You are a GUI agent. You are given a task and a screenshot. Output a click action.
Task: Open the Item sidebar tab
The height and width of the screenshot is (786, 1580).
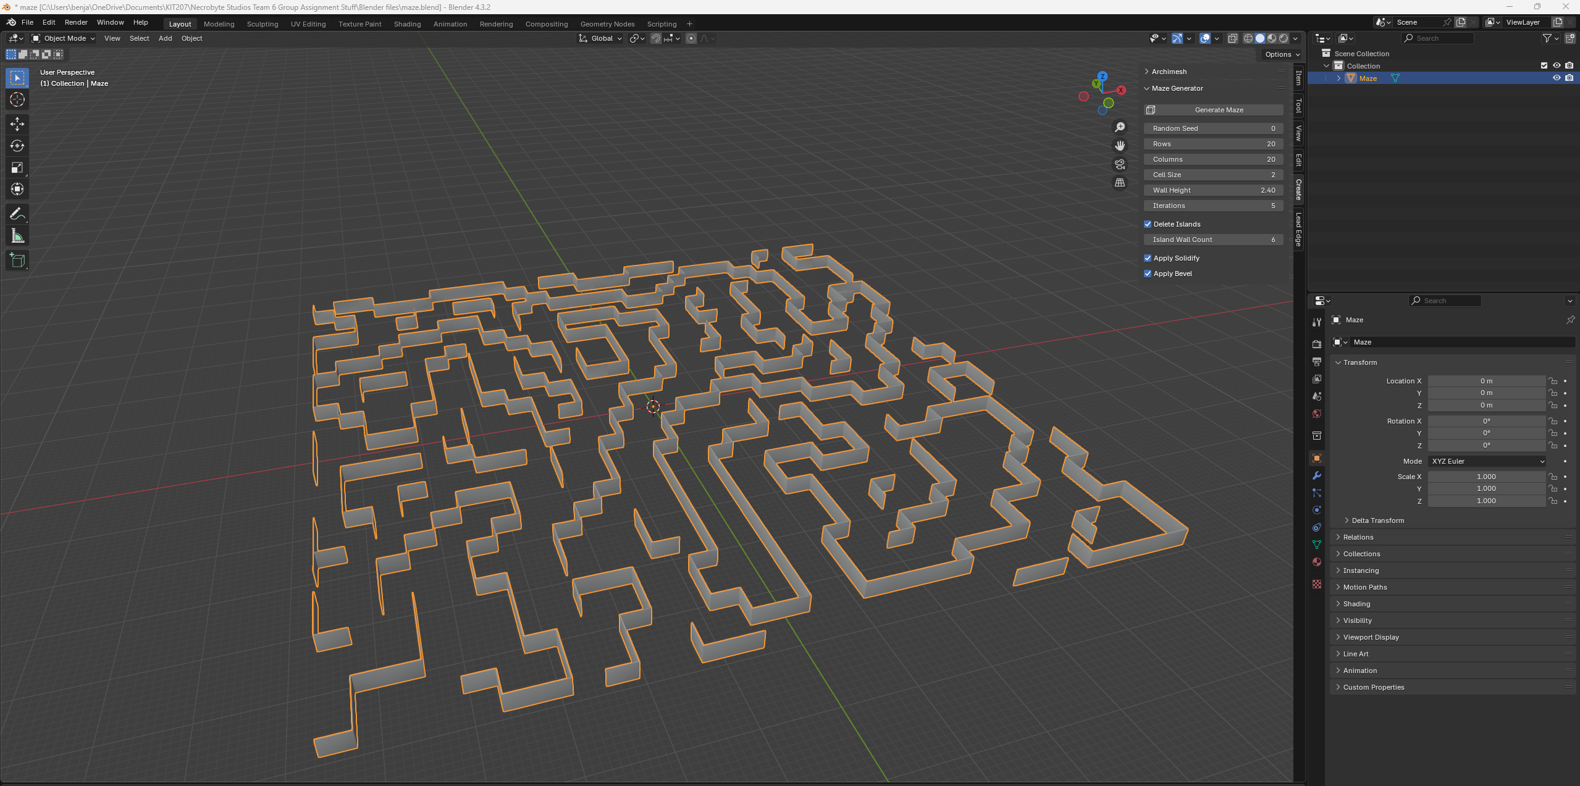click(1298, 78)
